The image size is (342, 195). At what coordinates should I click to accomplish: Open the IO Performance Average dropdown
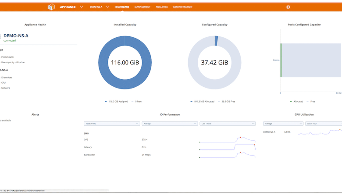[170, 124]
